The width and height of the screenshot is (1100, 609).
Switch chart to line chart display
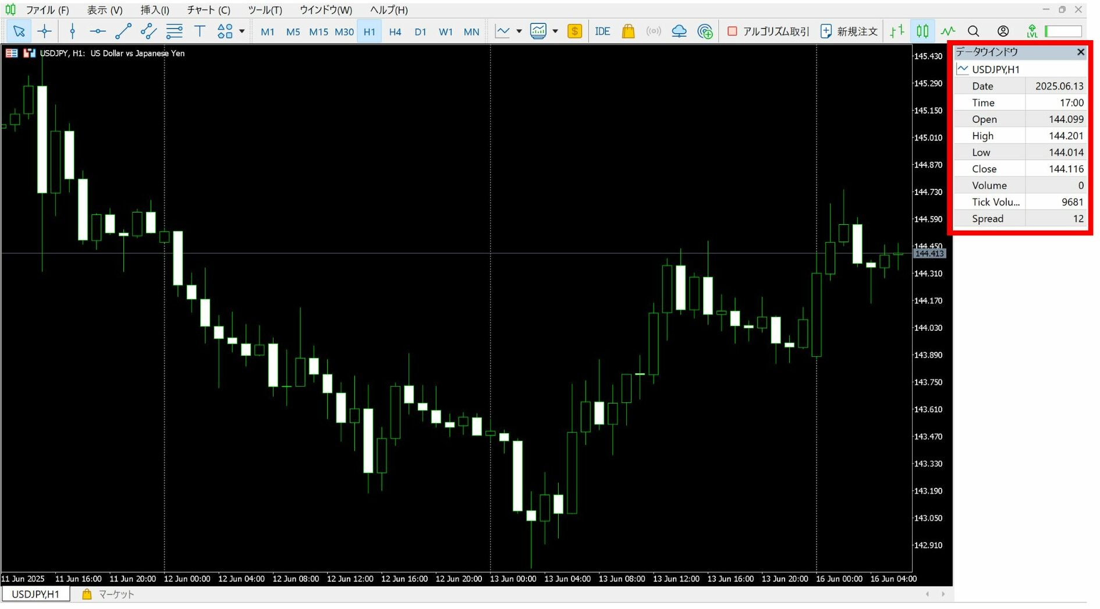[x=948, y=31]
